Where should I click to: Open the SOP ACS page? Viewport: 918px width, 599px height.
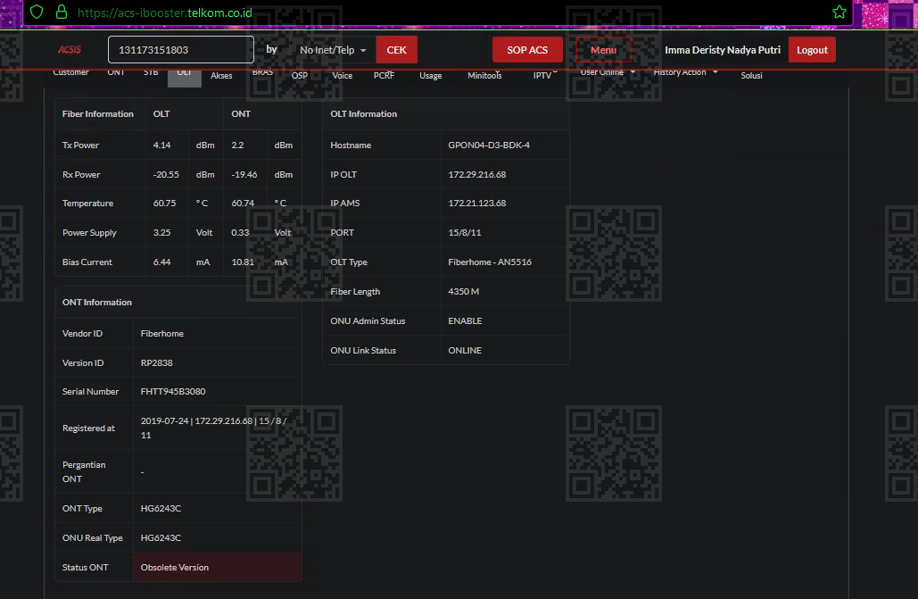527,50
